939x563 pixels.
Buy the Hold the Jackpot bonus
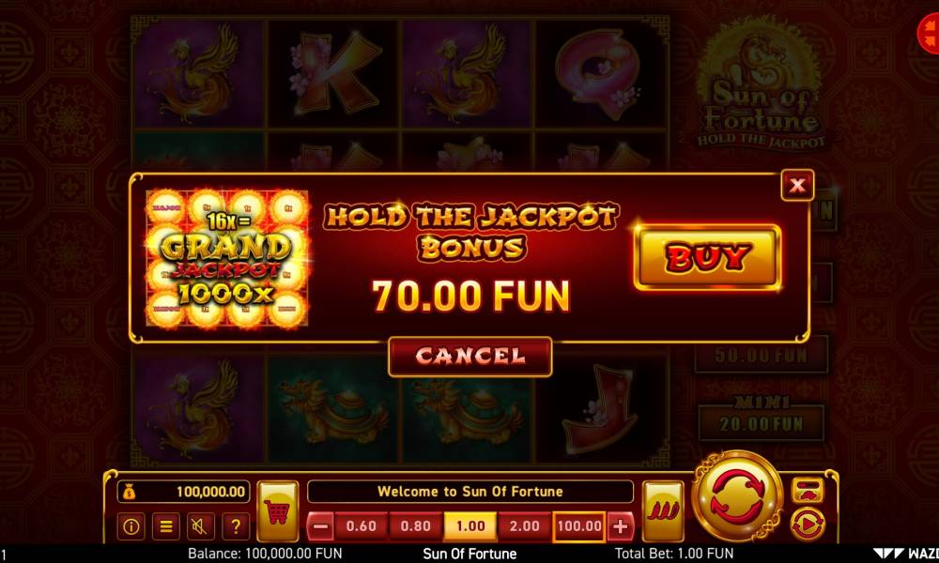click(x=707, y=257)
